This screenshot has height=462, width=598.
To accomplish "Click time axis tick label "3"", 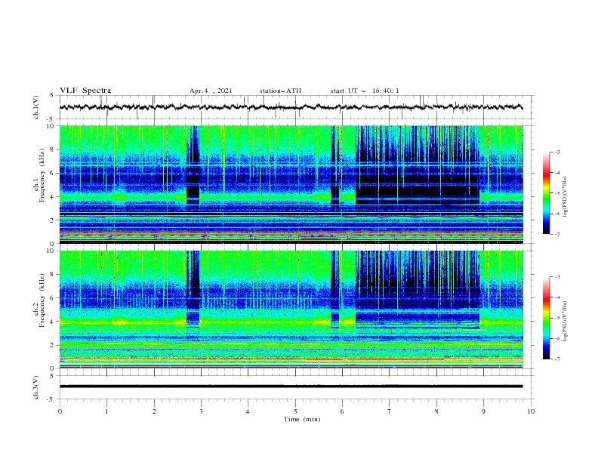I will 201,411.
